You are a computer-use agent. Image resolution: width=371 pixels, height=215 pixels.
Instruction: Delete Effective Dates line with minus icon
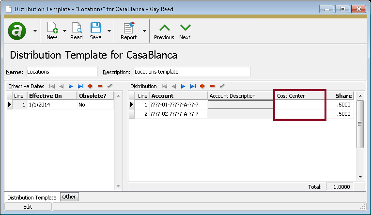(x=100, y=86)
